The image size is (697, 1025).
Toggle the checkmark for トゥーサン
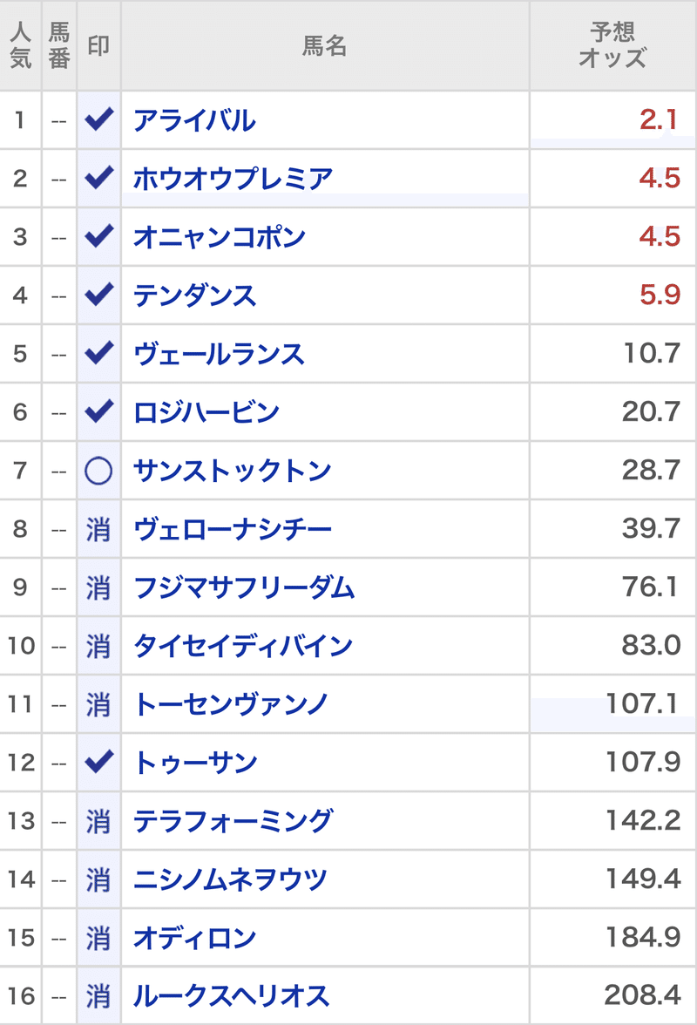98,762
